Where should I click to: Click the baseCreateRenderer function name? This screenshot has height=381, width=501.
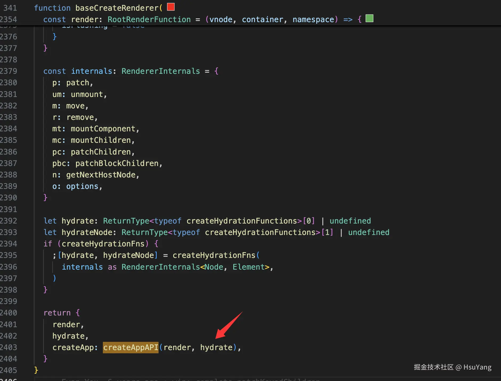[x=117, y=8]
